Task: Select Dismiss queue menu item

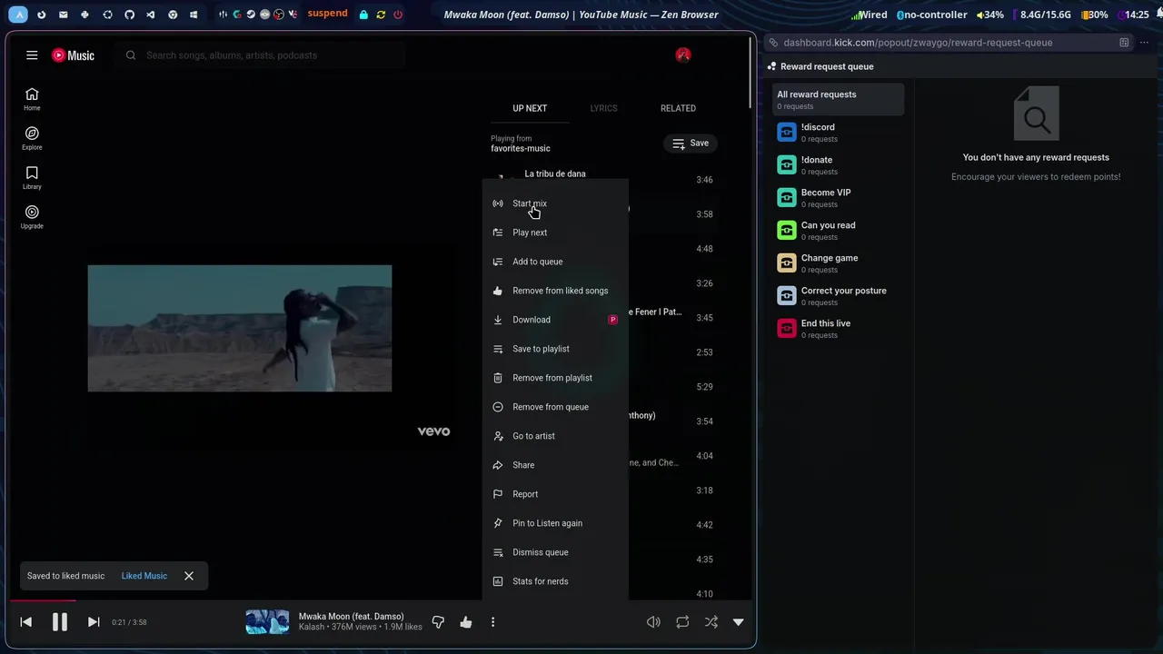Action: [555, 552]
